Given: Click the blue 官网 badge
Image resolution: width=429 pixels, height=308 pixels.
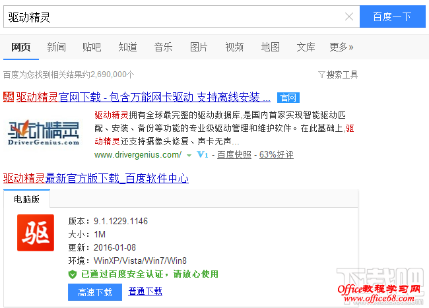Looking at the screenshot, I should pos(288,98).
